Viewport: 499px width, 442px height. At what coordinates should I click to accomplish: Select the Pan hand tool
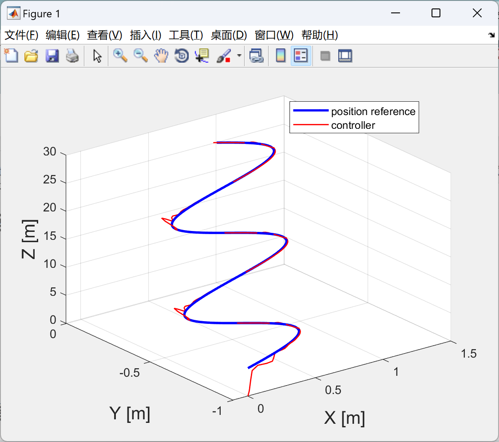pyautogui.click(x=161, y=56)
